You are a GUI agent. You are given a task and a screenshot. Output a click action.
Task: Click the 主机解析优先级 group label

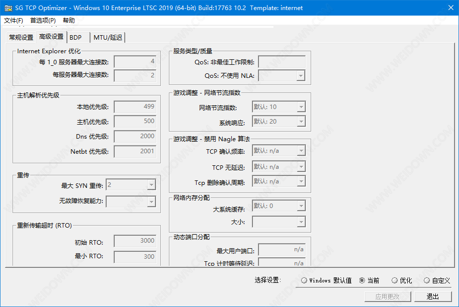point(38,95)
